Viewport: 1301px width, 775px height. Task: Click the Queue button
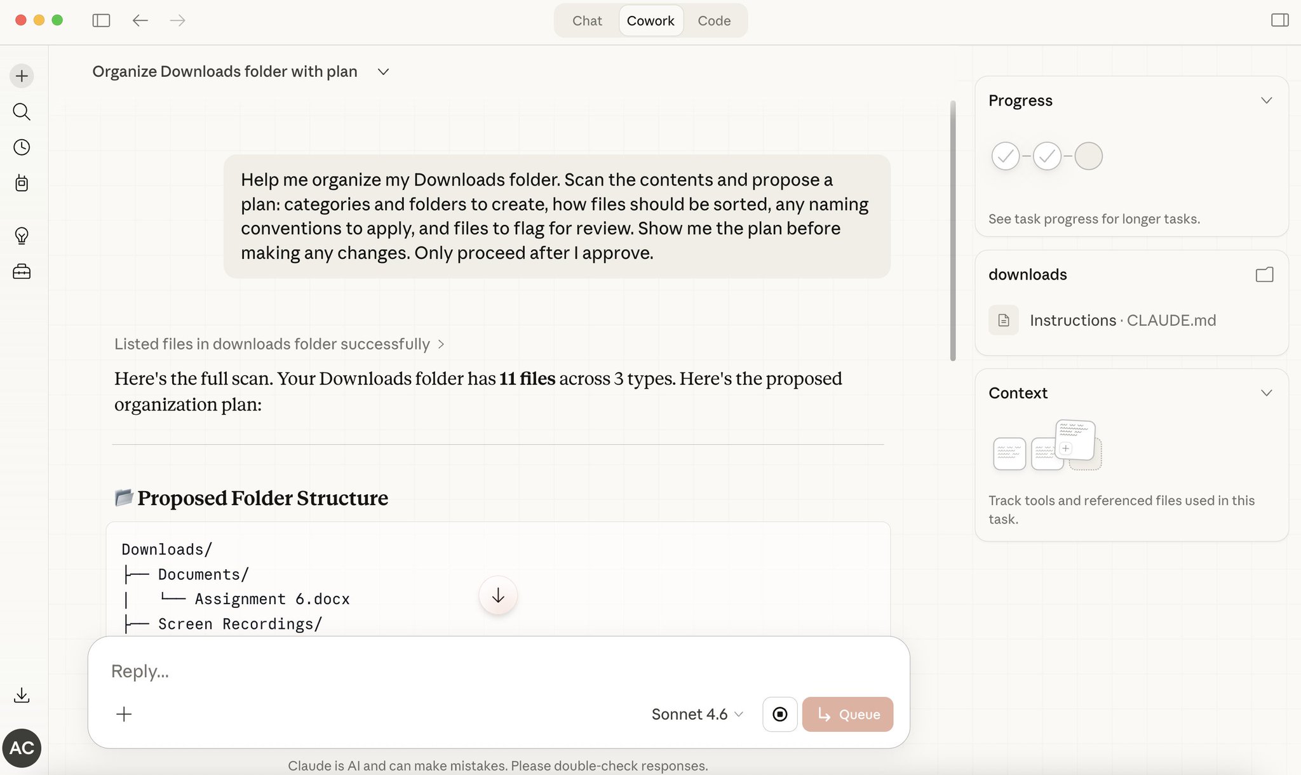[x=847, y=714]
